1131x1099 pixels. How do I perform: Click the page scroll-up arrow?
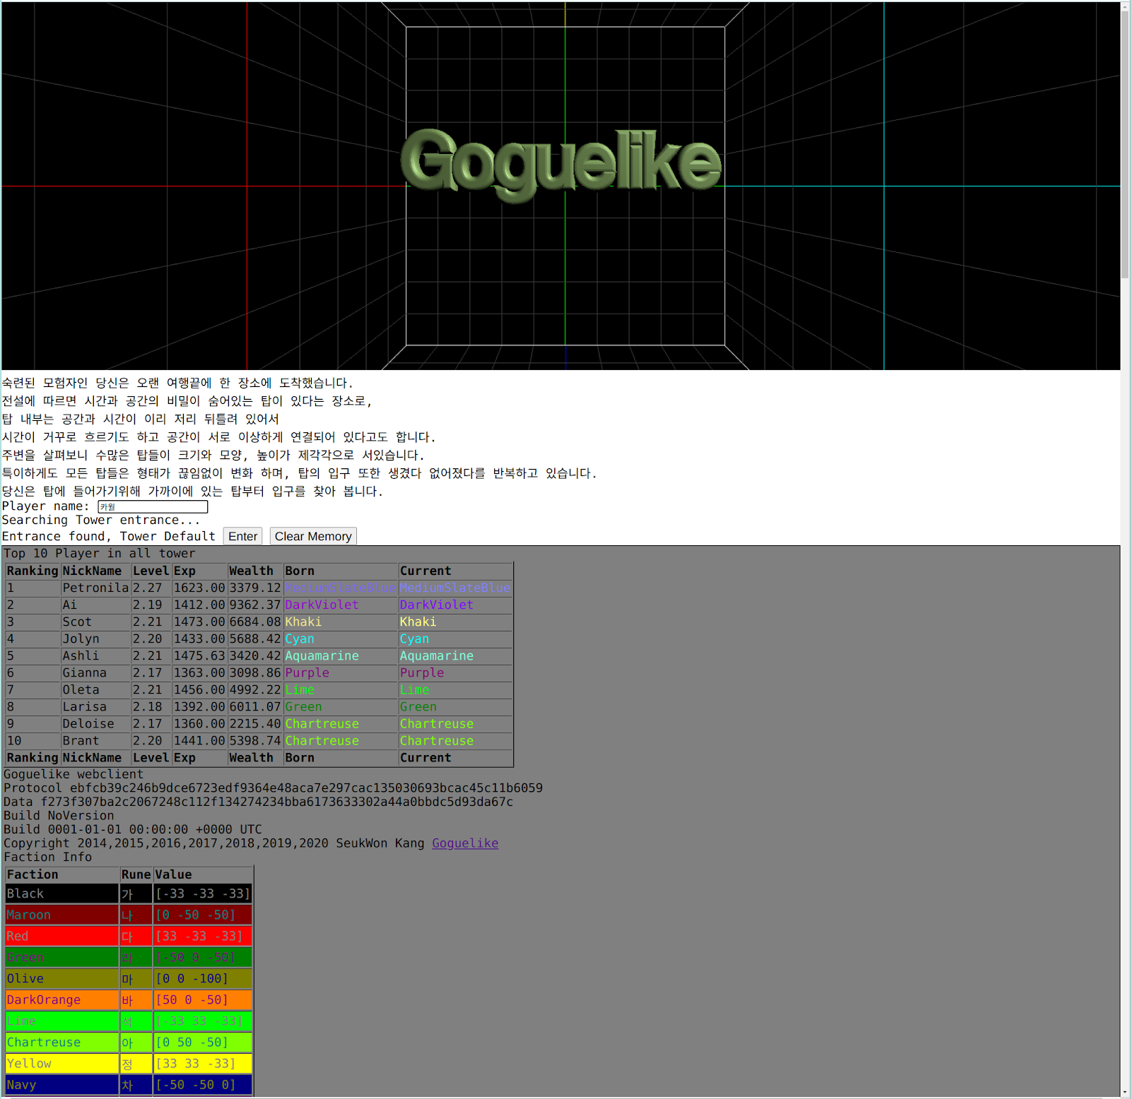coord(1125,6)
